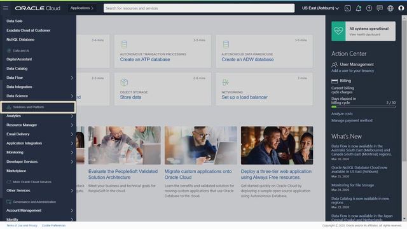Click Create an ADW database link
The image size is (407, 229).
[x=247, y=59]
